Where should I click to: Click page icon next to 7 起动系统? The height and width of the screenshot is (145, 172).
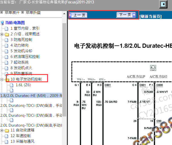7,62
